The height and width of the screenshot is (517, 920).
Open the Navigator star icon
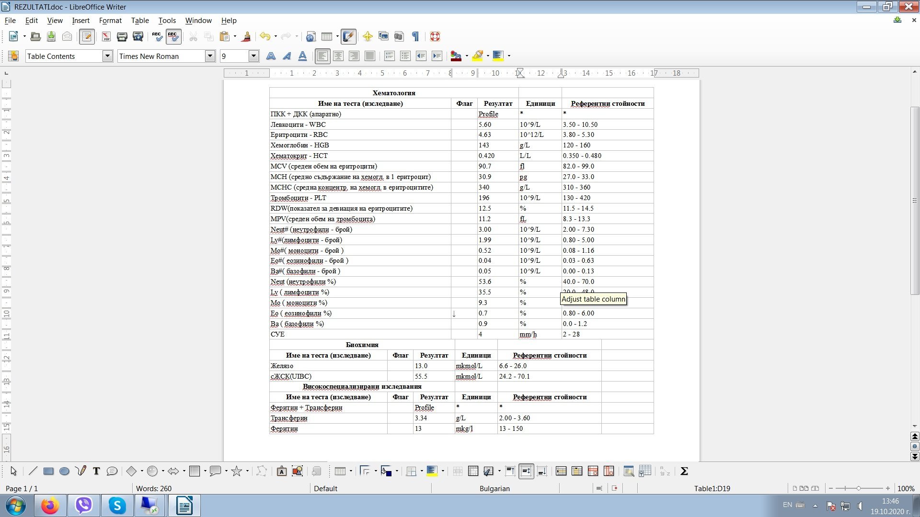(x=368, y=36)
